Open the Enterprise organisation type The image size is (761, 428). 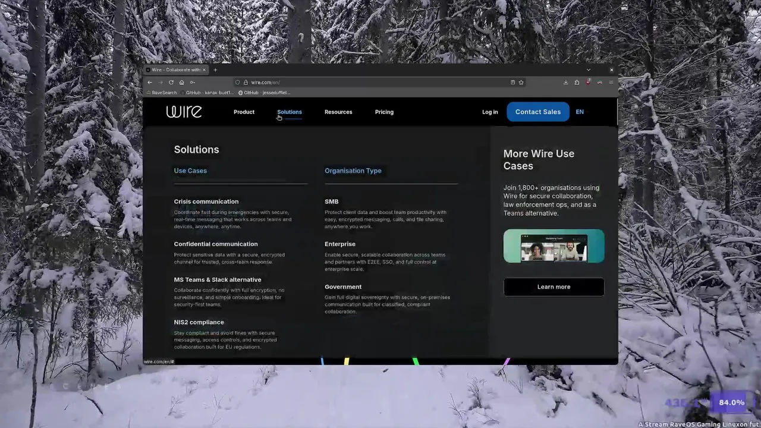pyautogui.click(x=340, y=244)
